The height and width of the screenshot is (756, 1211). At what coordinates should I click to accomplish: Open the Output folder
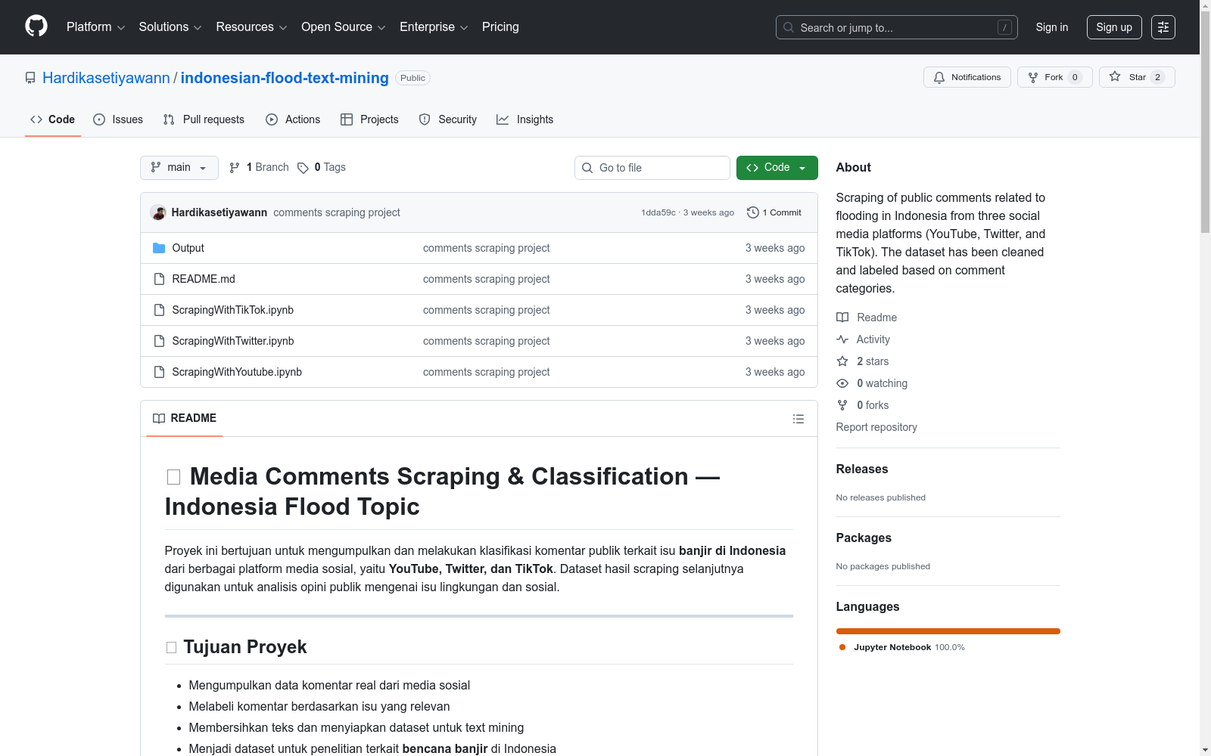[188, 248]
